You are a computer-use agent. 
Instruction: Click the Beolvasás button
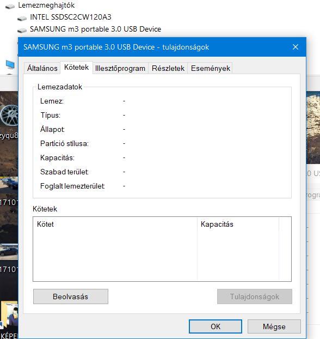coord(71,296)
